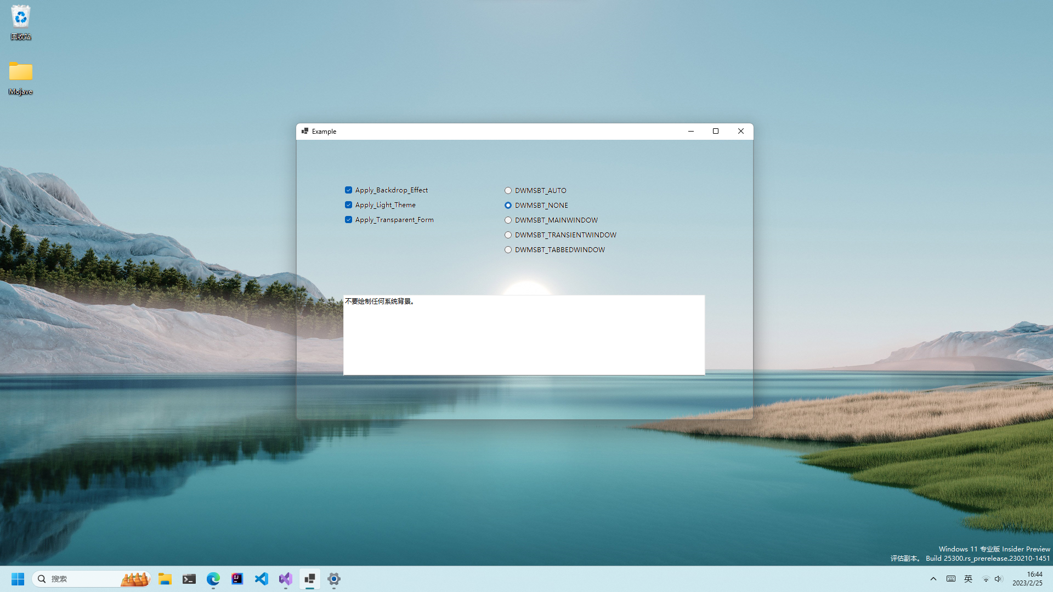Select the Mojave folder on desktop

coord(20,72)
